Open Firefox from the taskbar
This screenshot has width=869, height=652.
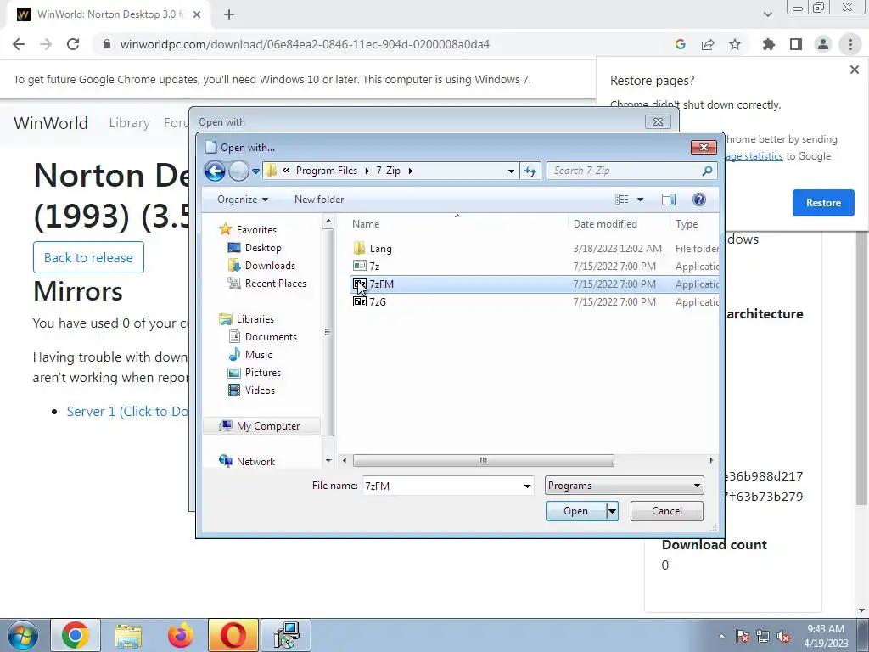[181, 635]
